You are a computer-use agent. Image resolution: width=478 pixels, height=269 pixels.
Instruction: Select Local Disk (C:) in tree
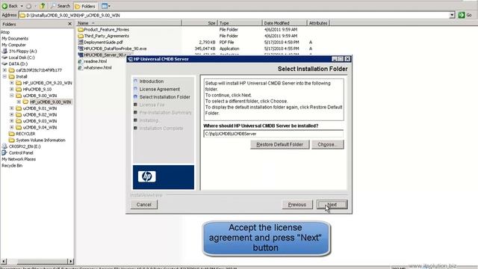22,58
